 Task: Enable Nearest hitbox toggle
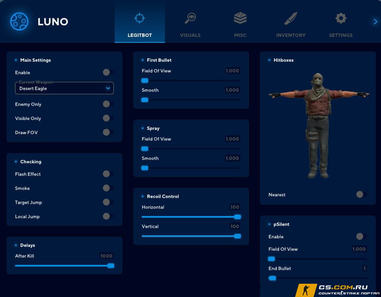pos(361,195)
